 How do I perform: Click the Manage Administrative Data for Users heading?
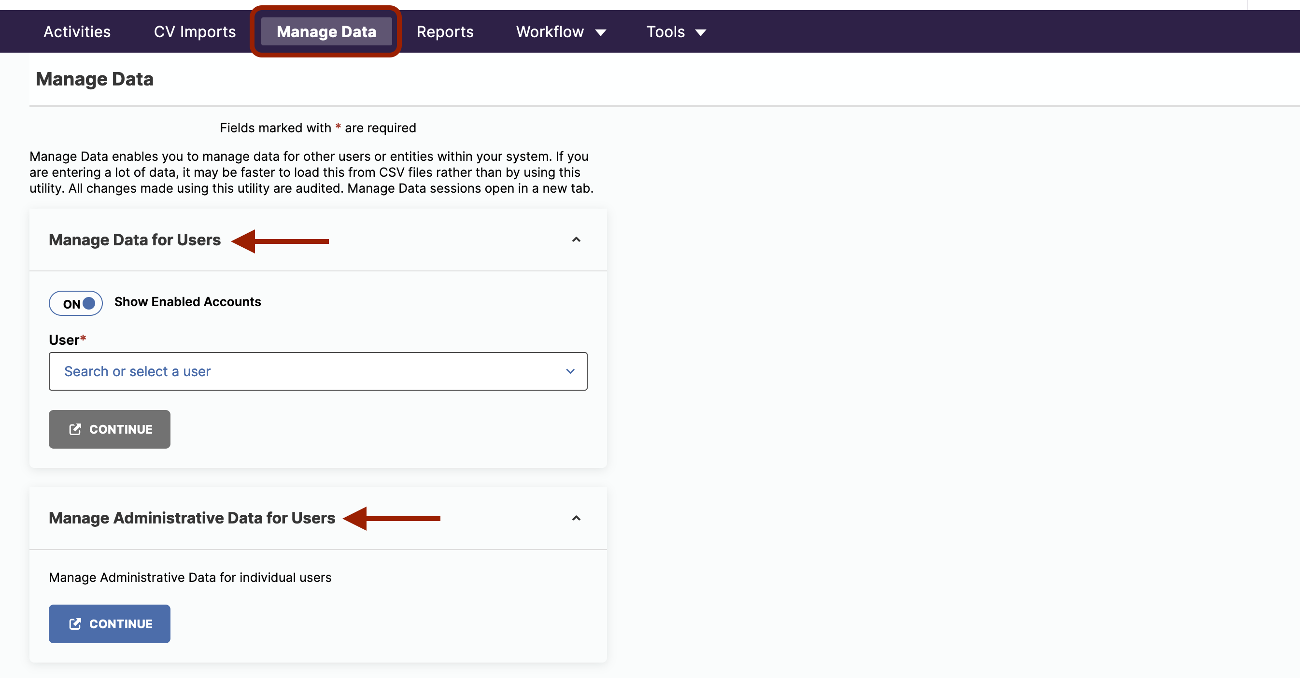click(191, 518)
